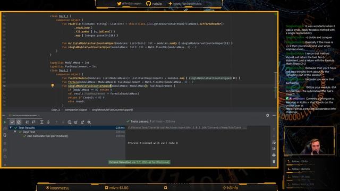
Task: Click multipleModulesFuelCounterUpper function name
Action: point(91,43)
